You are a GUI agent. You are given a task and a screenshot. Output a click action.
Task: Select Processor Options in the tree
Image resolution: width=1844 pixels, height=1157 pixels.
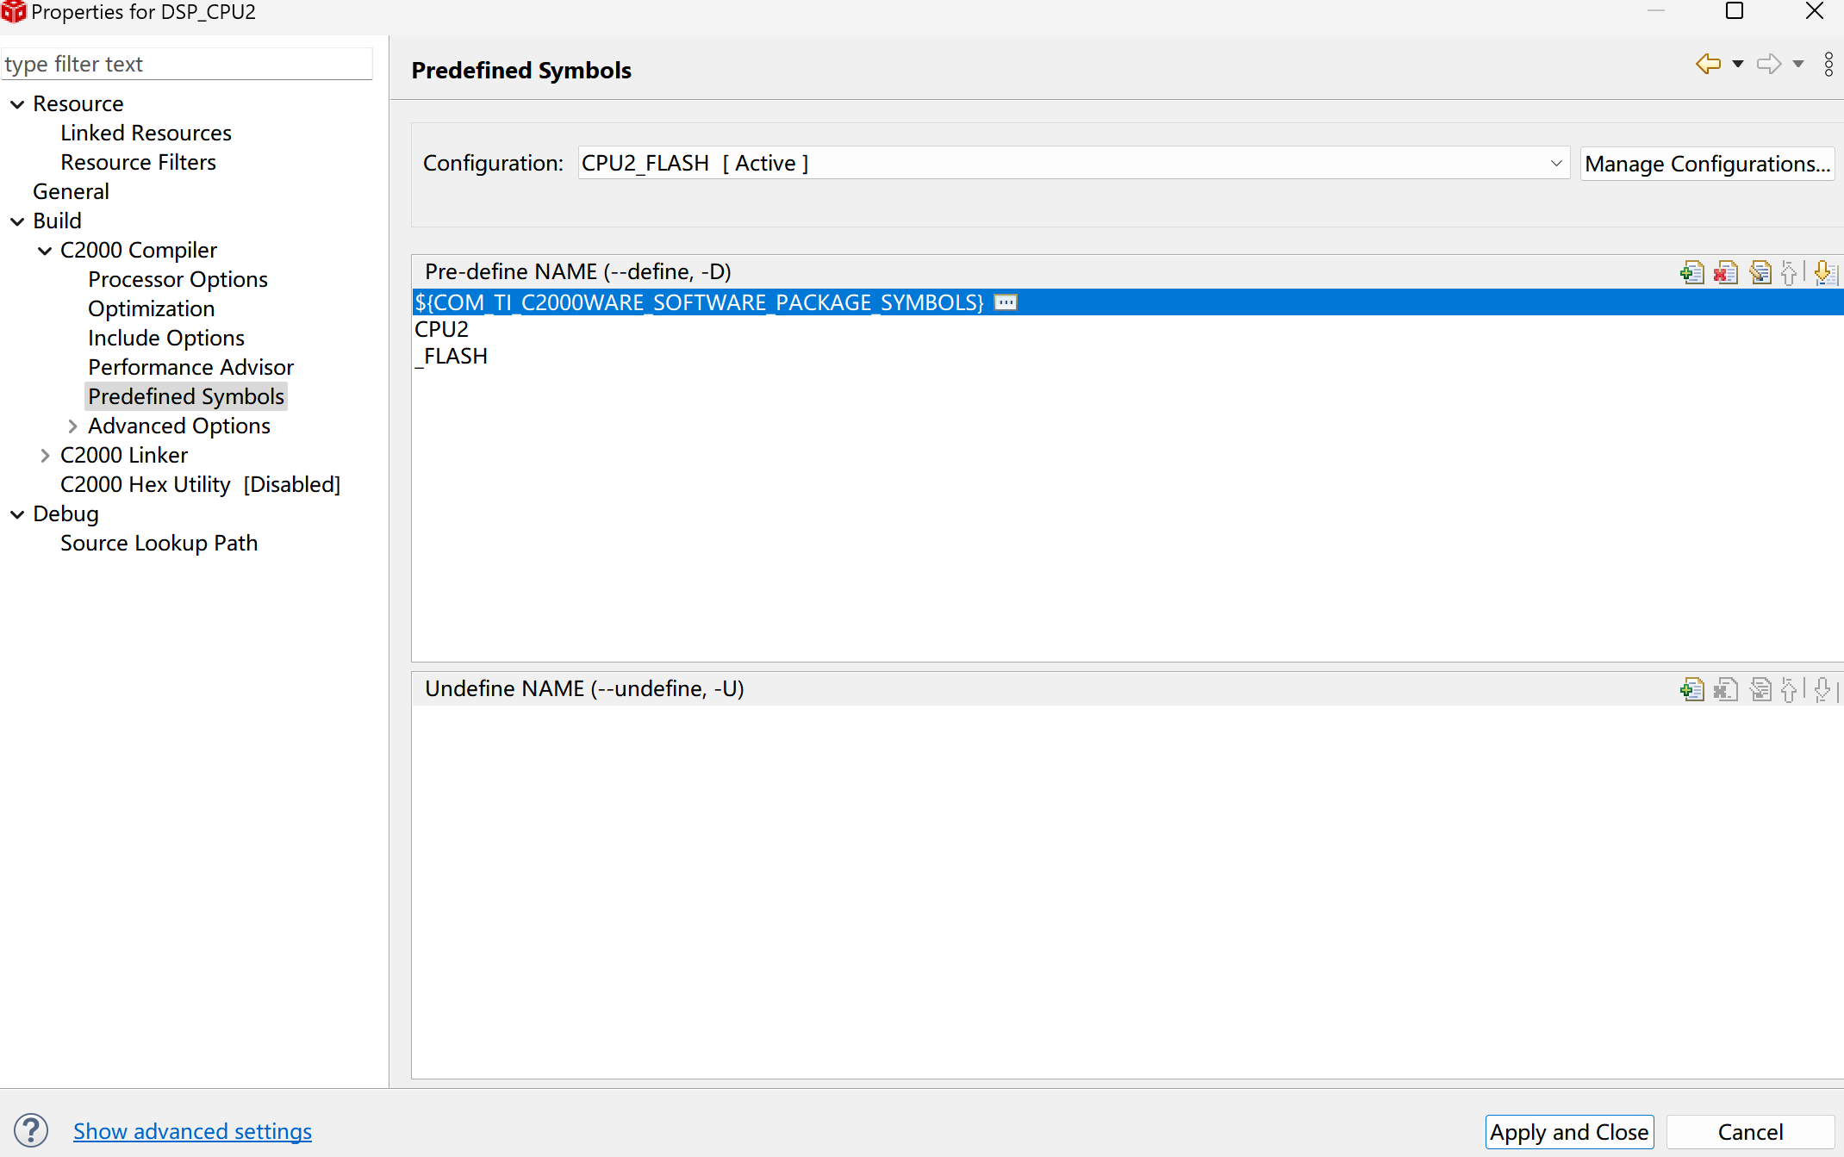pos(178,279)
